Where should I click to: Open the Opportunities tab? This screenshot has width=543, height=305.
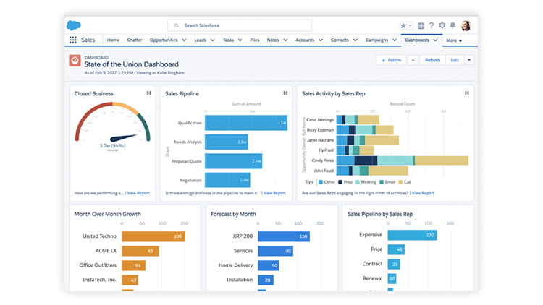point(164,40)
